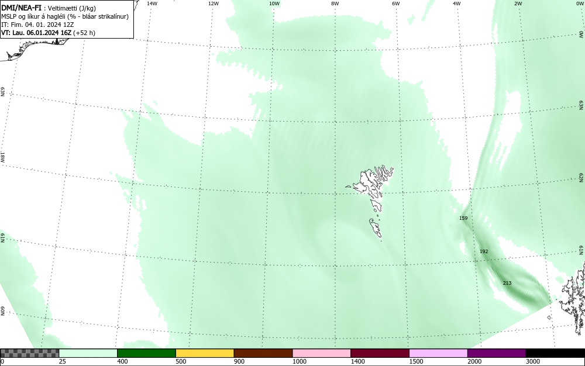Click the light green 25–400 legend swatch

88,353
